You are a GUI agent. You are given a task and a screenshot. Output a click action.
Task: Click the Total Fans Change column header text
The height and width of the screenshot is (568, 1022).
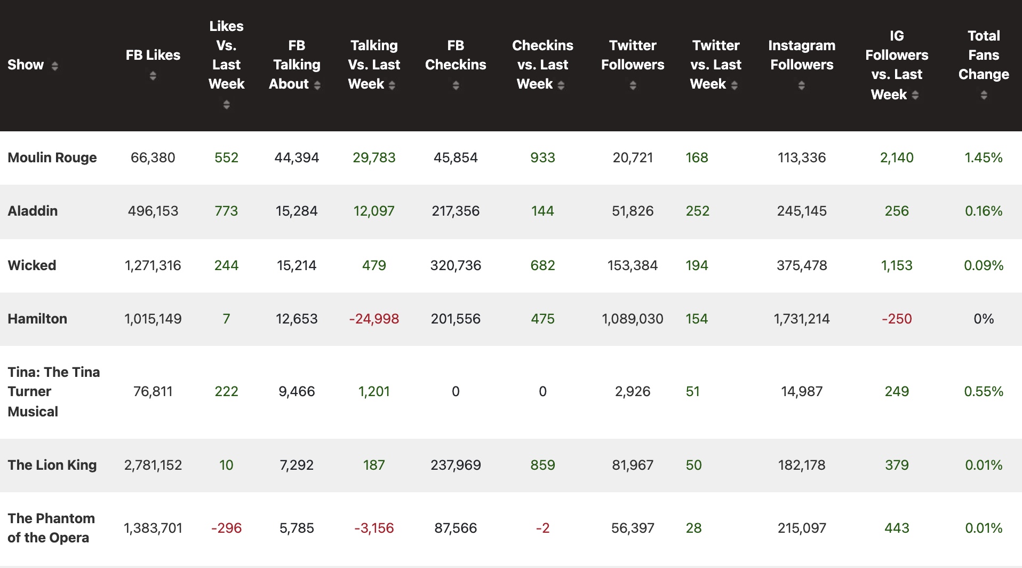[x=984, y=55]
